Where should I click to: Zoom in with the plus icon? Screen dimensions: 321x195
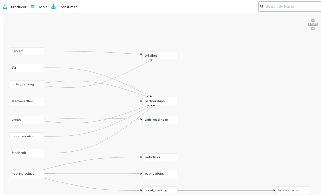tap(313, 20)
